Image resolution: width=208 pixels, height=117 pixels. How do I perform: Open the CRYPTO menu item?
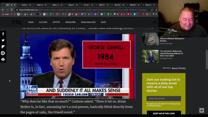(56, 22)
